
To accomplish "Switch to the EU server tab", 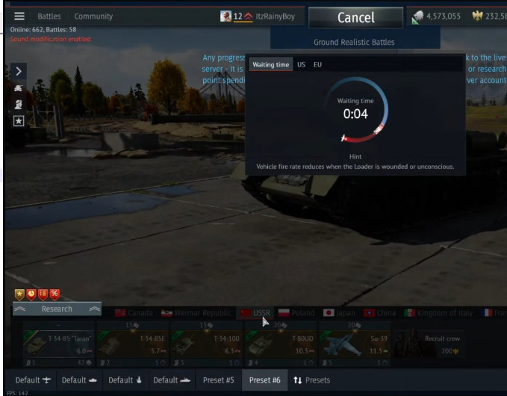I will point(317,65).
